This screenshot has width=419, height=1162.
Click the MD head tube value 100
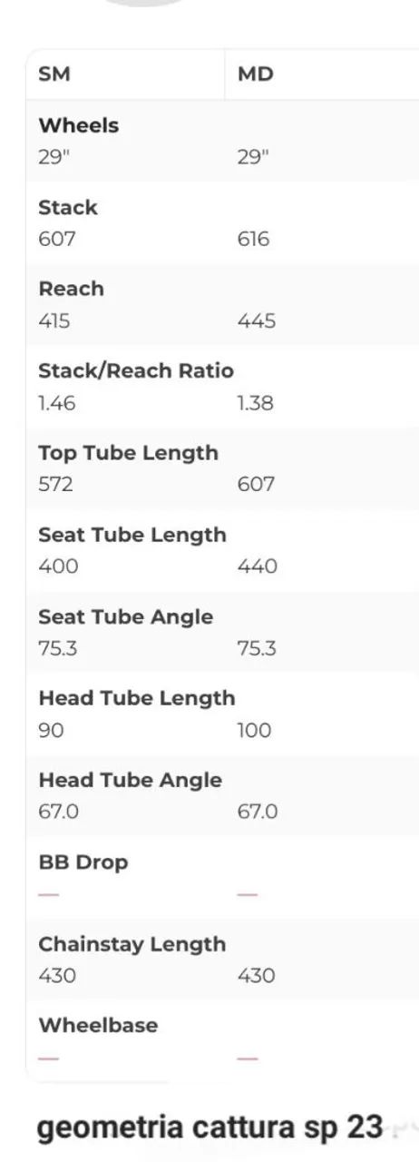[x=254, y=731]
